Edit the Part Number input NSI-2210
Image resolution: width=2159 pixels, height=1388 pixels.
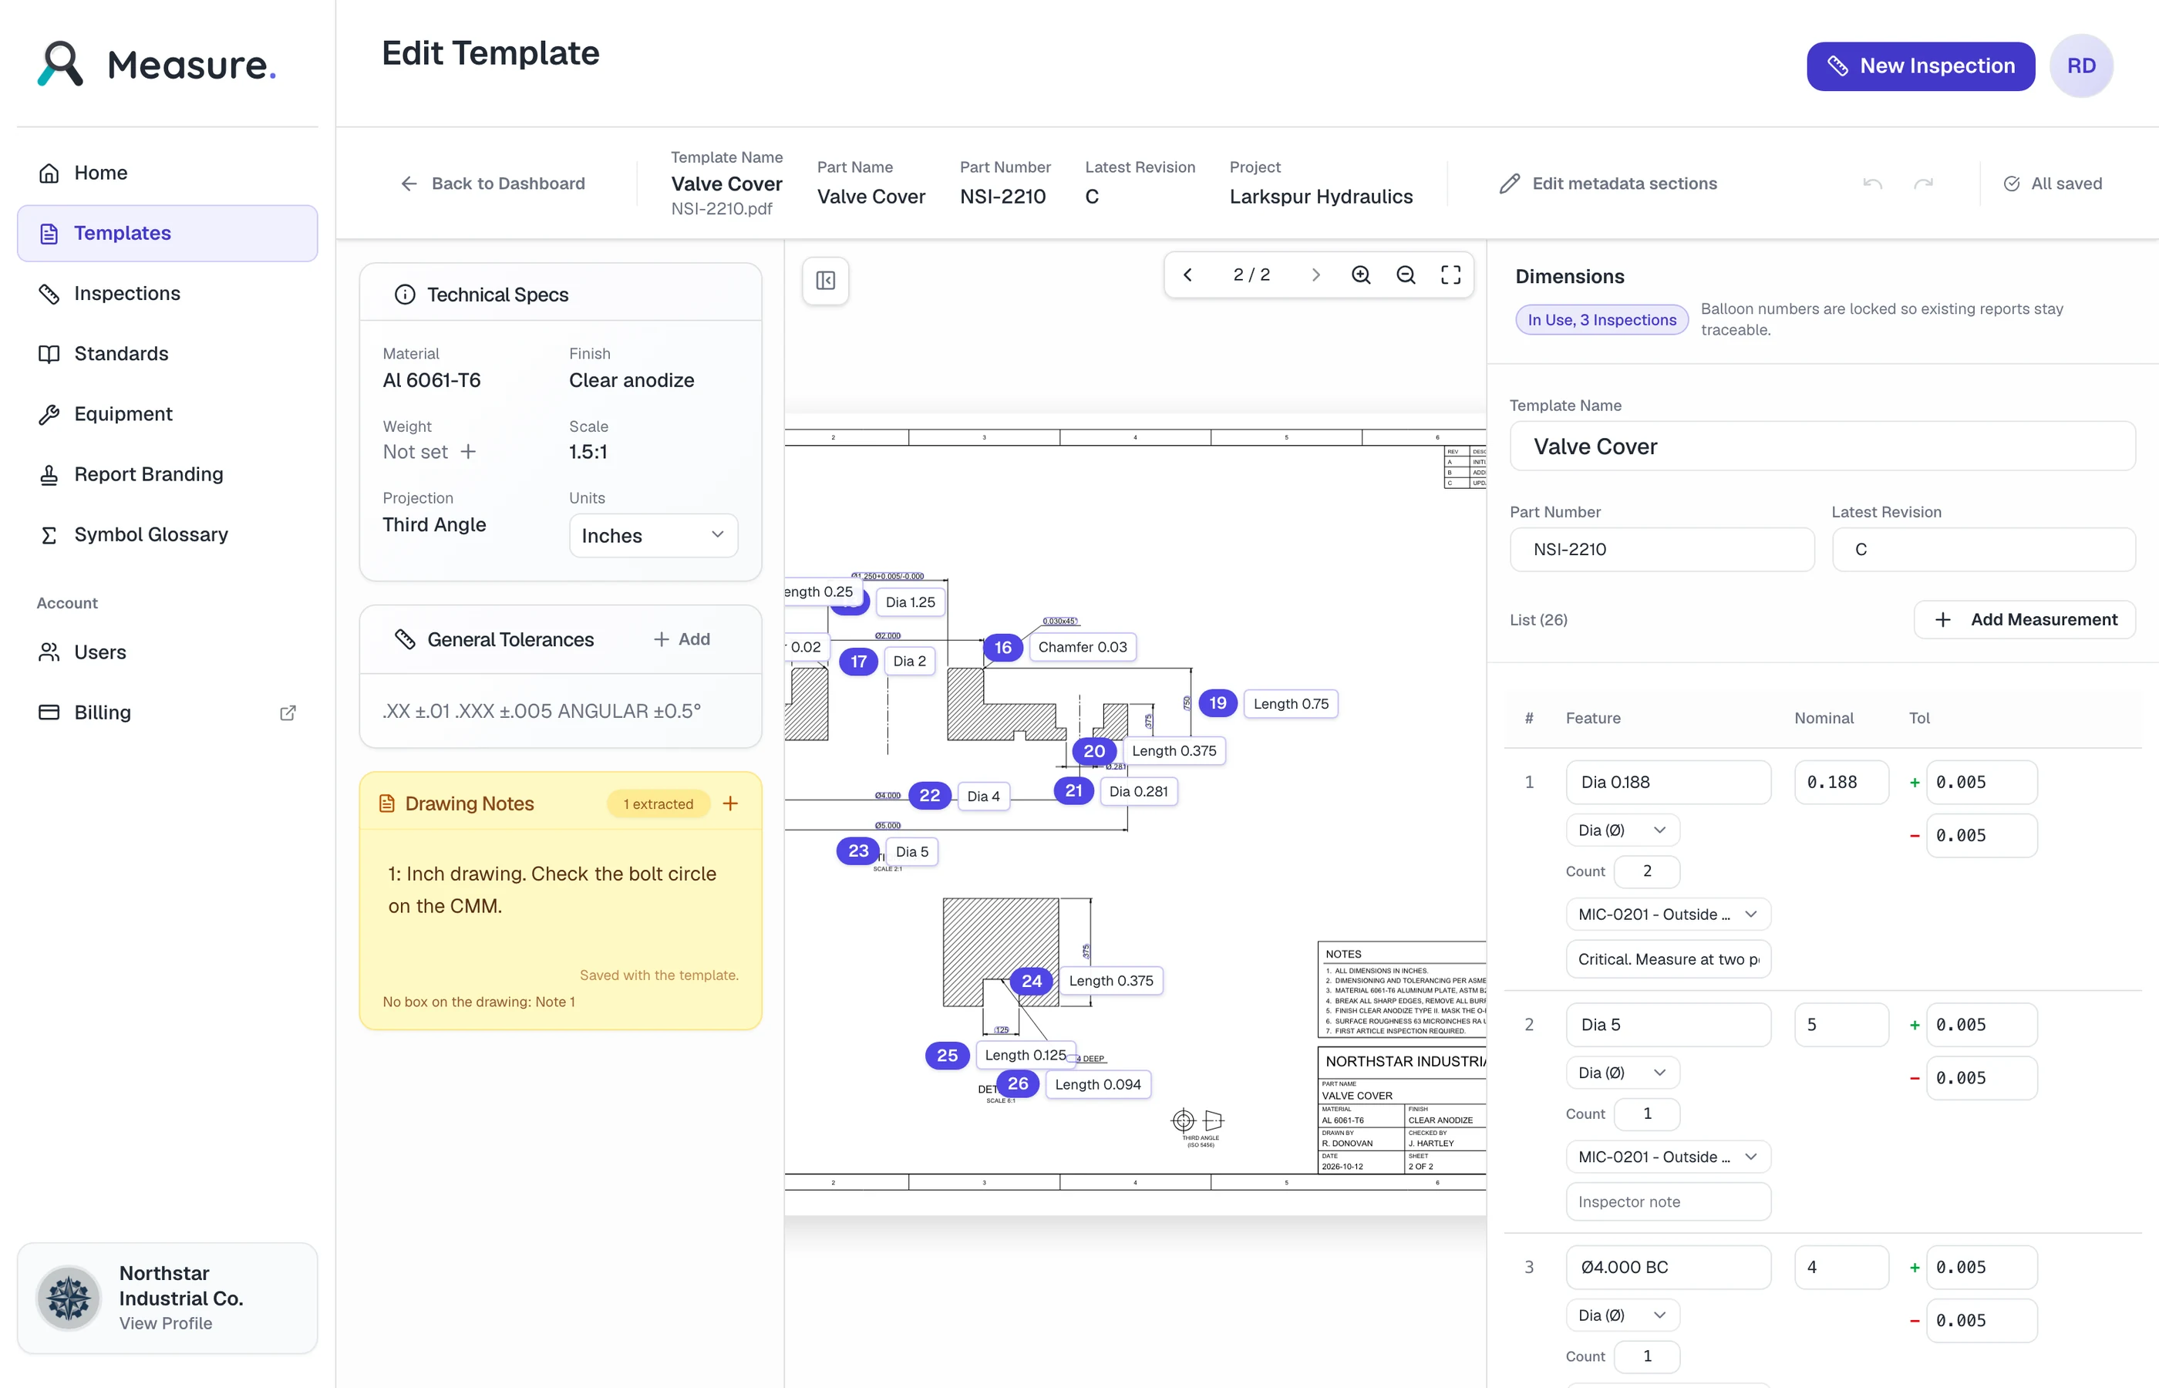click(x=1662, y=549)
